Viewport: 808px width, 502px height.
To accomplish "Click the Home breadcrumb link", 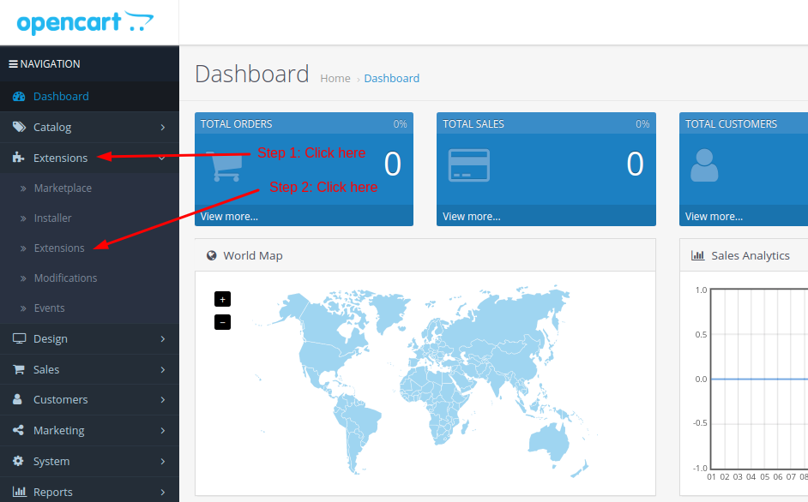I will coord(335,78).
